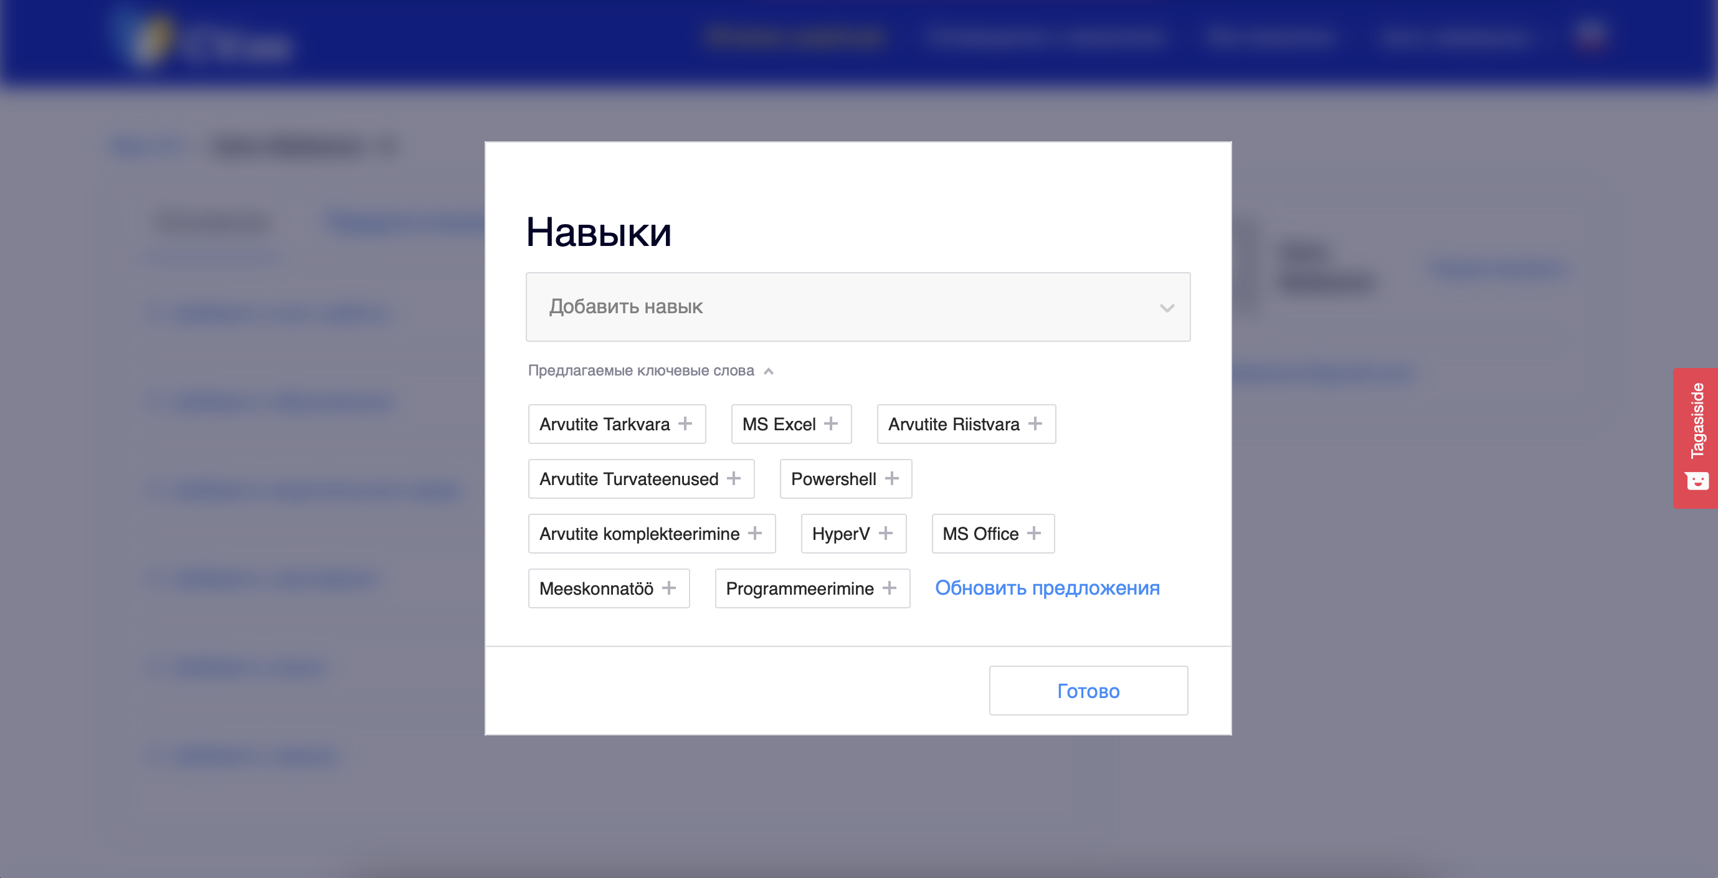Add HyperV via the plus icon
Screen dimensions: 1718x878
point(886,533)
